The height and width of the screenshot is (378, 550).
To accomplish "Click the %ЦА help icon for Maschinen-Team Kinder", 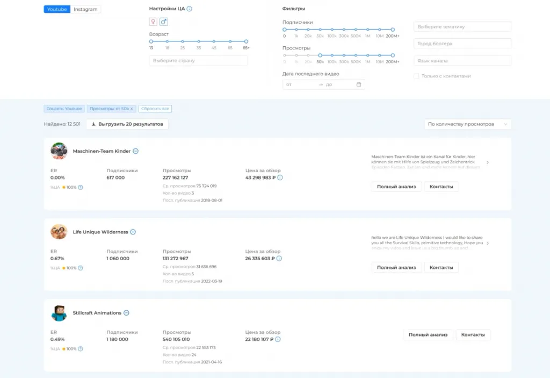I will [81, 187].
